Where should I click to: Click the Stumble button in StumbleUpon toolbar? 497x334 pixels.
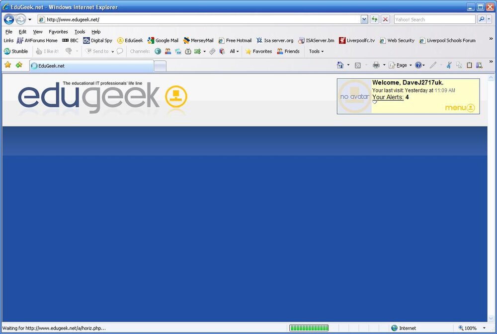16,51
